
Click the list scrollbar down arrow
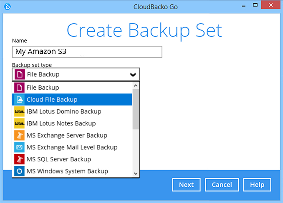pos(136,174)
